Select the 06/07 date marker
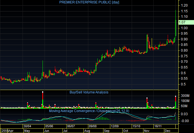Screen dimensions: 194x133 click(x=71, y=126)
